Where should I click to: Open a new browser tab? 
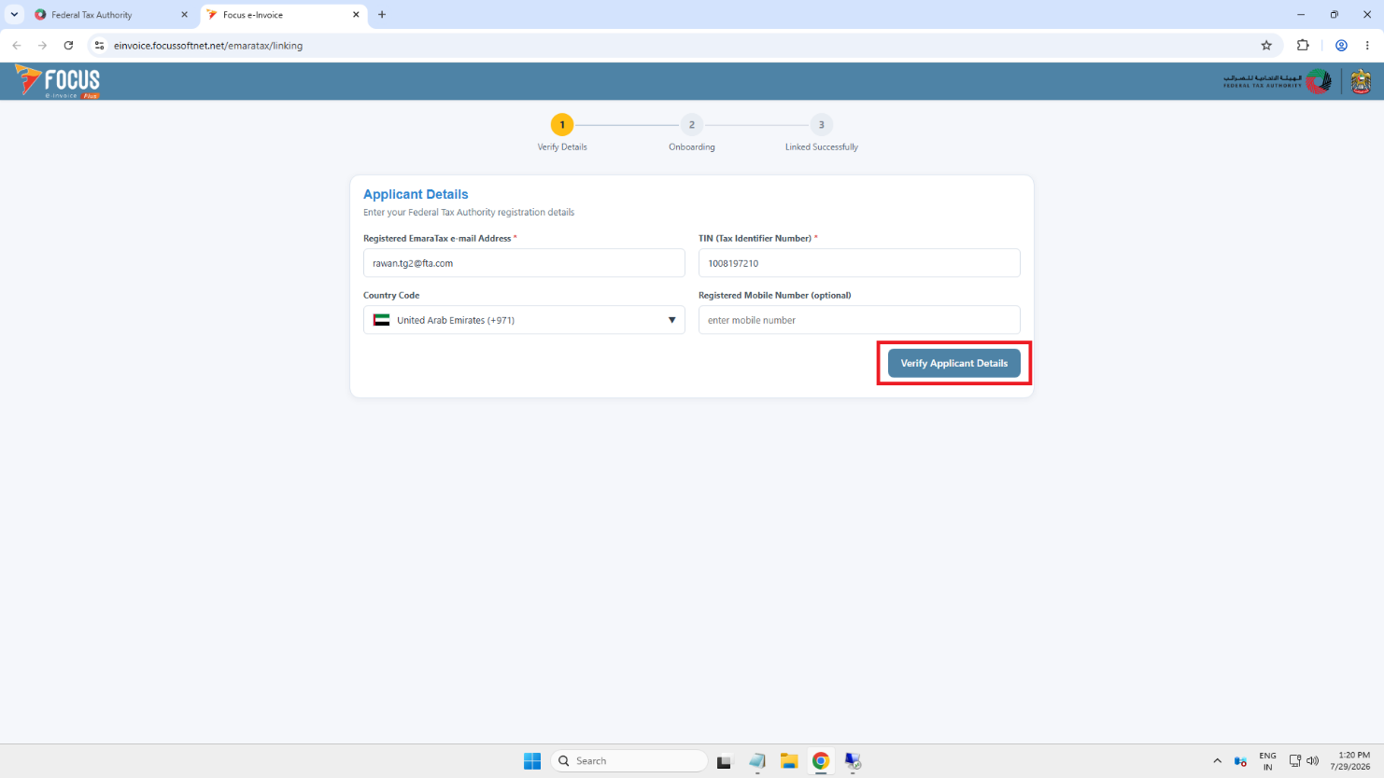click(x=382, y=15)
